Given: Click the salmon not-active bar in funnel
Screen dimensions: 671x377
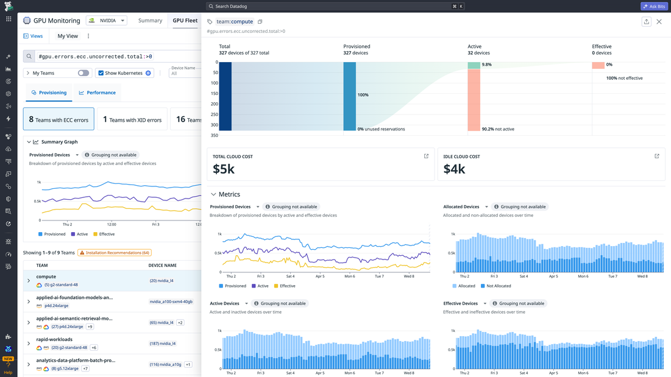Looking at the screenshot, I should coord(474,100).
